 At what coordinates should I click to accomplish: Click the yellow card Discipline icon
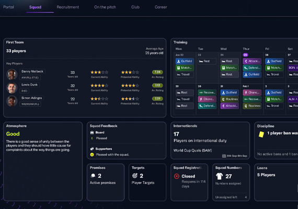point(261,134)
